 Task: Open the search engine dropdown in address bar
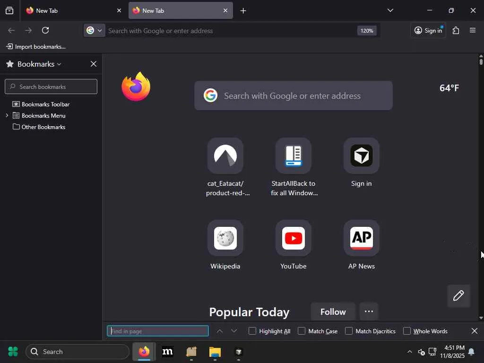click(95, 30)
